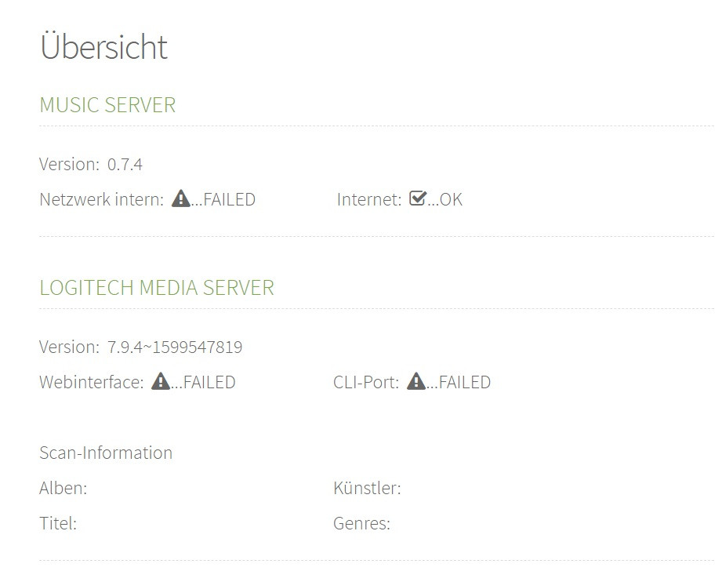Select the MUSIC SERVER section heading
Image resolution: width=722 pixels, height=571 pixels.
tap(107, 105)
